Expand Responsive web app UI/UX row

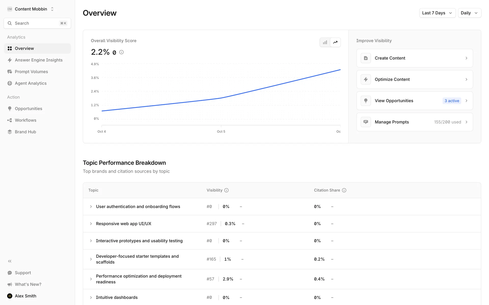click(x=91, y=224)
